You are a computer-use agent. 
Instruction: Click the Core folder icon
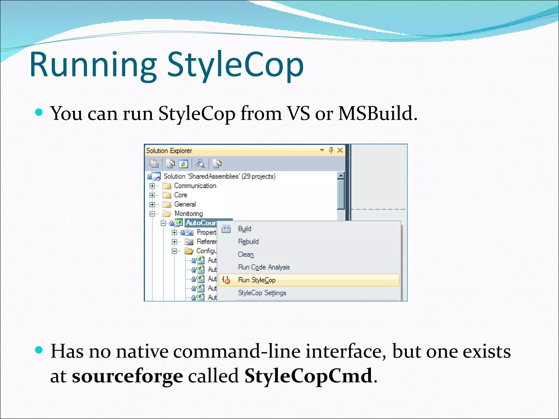point(166,195)
